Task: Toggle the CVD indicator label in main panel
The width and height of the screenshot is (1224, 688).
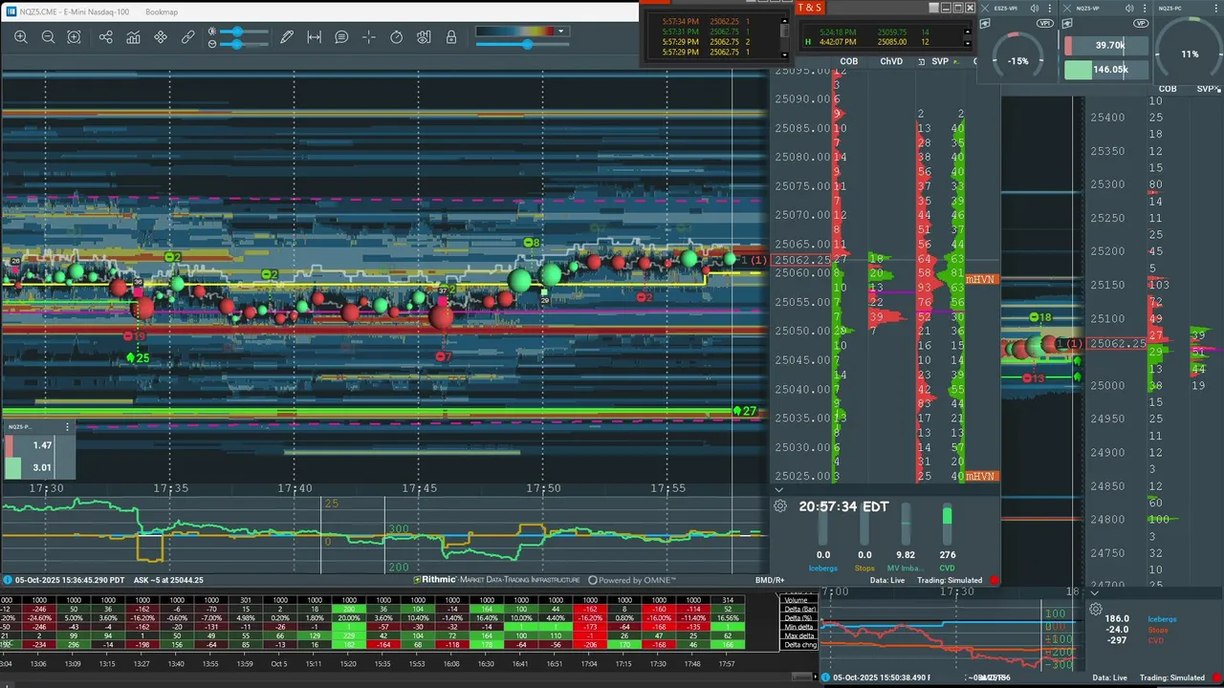Action: click(948, 569)
